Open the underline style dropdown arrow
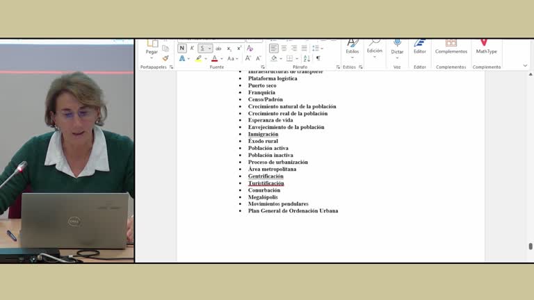 209,49
